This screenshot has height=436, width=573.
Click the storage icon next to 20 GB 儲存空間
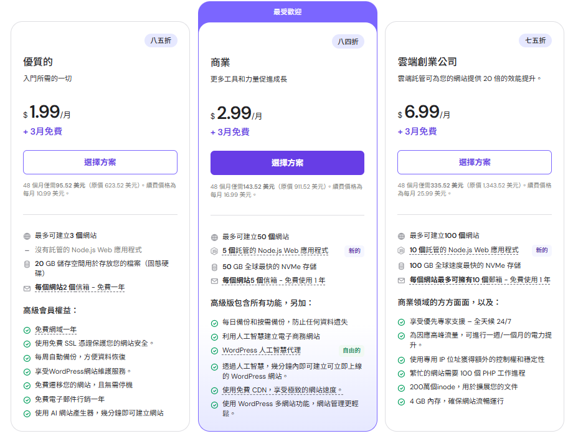[x=27, y=264]
